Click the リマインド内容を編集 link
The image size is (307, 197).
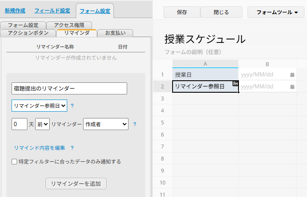pos(39,148)
